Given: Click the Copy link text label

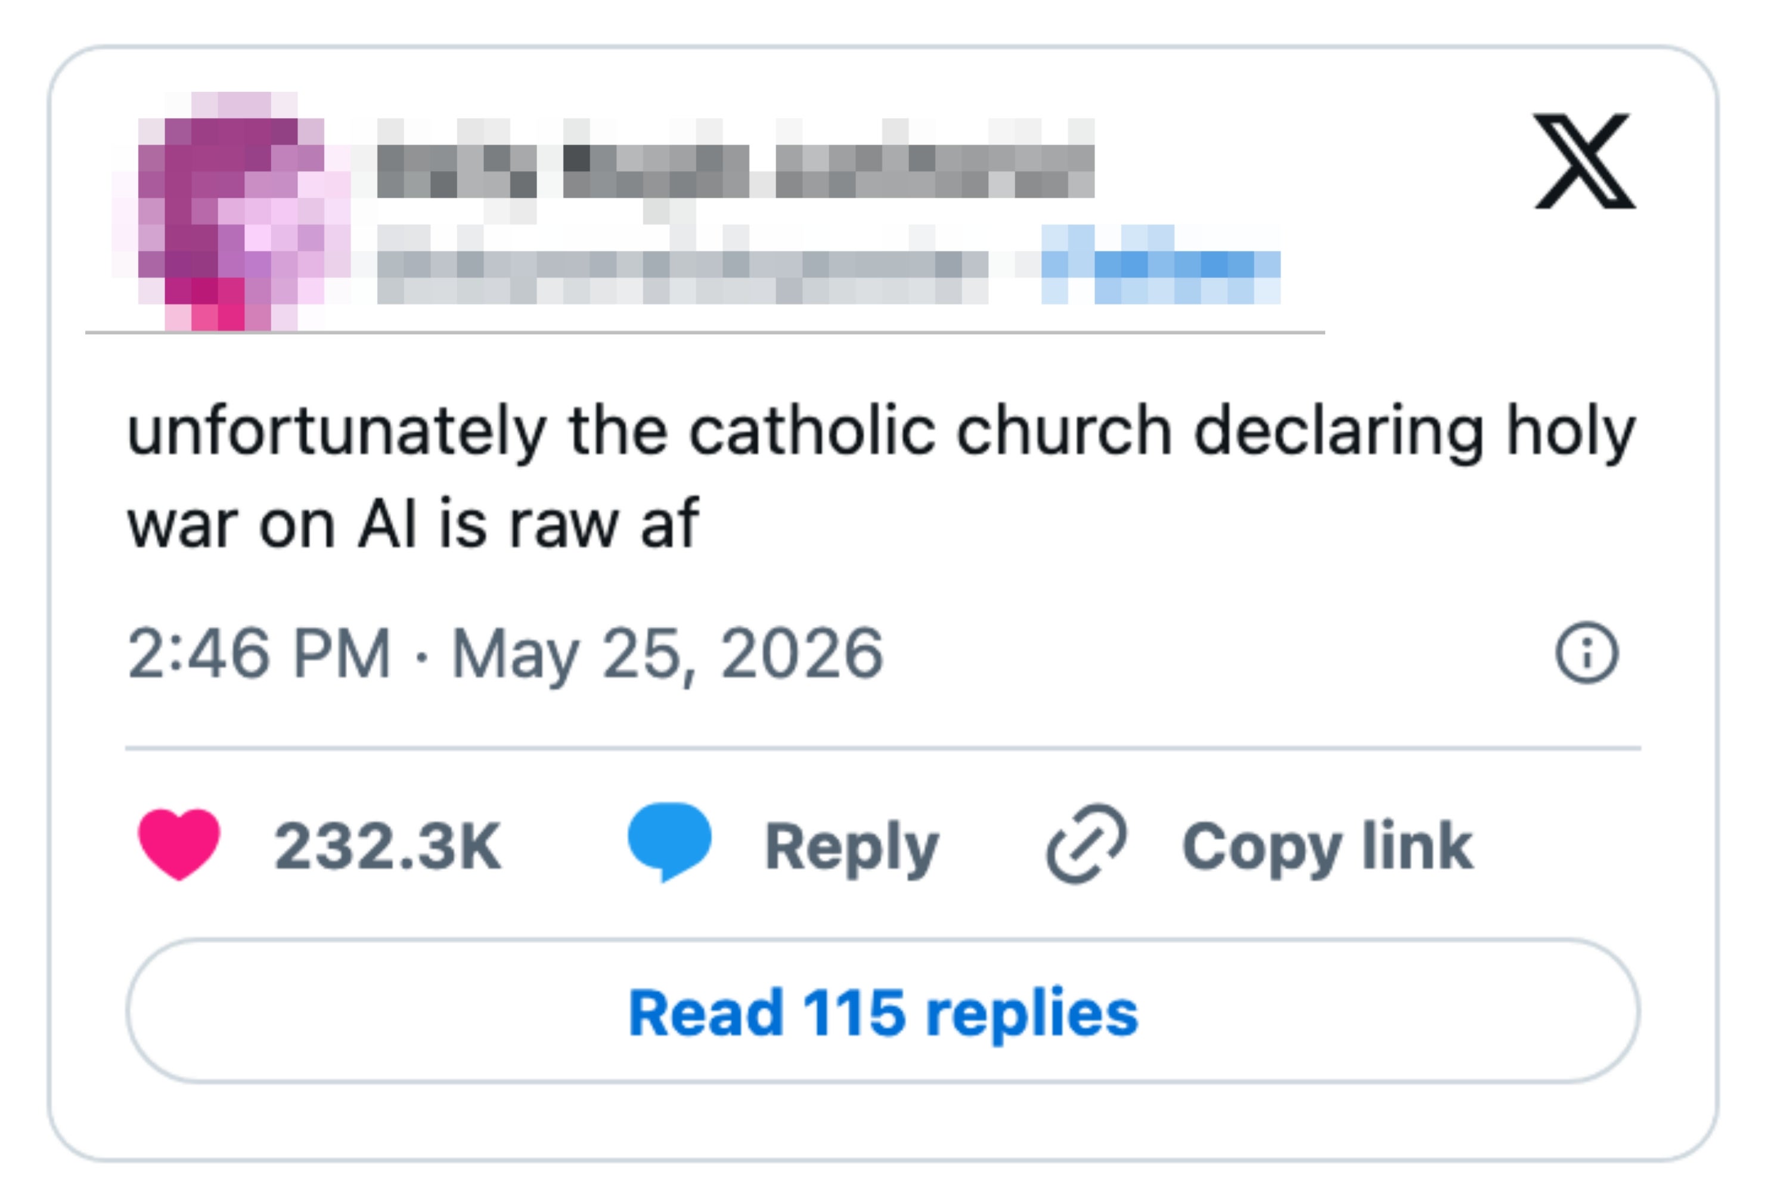Looking at the screenshot, I should [1328, 848].
